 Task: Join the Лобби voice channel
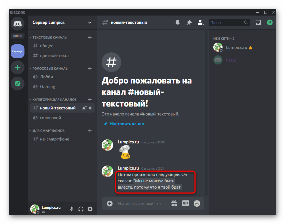(62, 77)
